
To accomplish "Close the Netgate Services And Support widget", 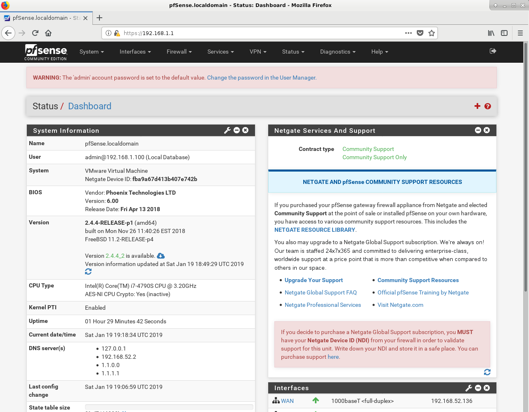I will pos(487,130).
